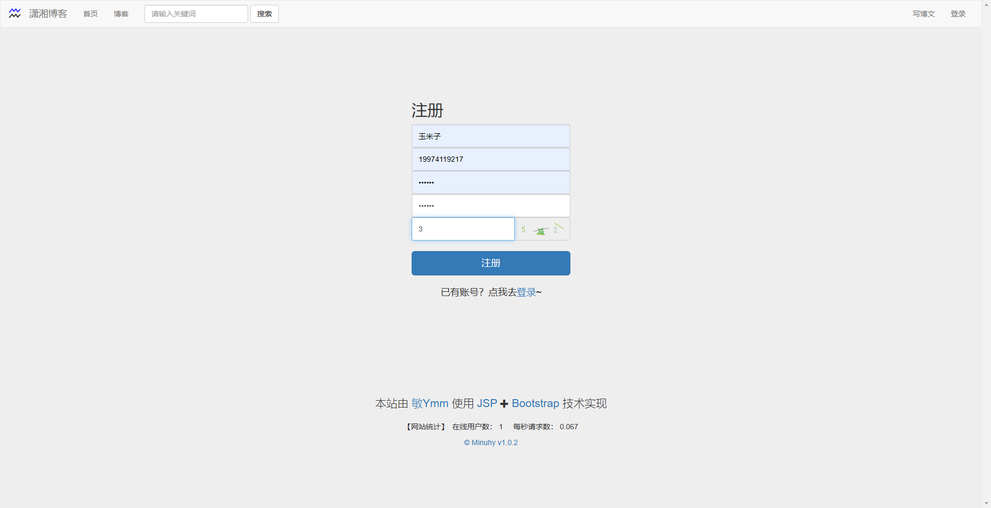Click the 潇湘博客 zigzag logo icon
Image resolution: width=991 pixels, height=508 pixels.
(15, 14)
